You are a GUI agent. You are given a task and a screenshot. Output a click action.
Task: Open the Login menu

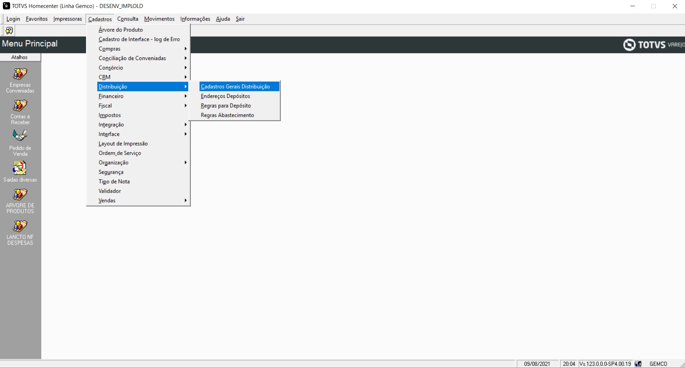click(13, 19)
